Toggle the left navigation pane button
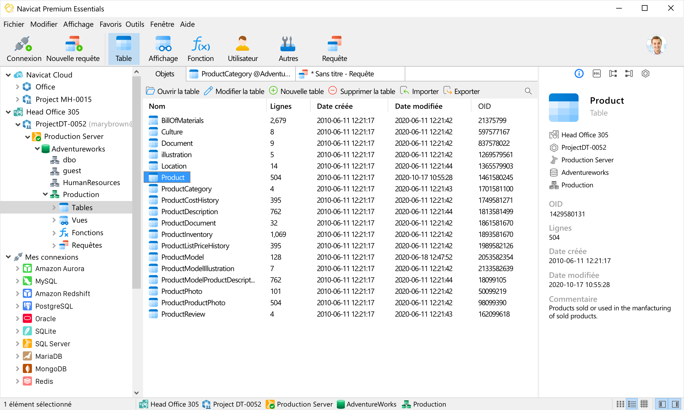The height and width of the screenshot is (410, 684). pos(662,404)
